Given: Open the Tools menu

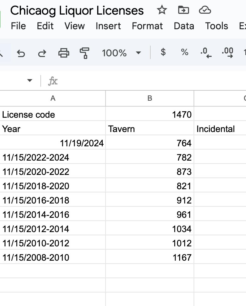Looking at the screenshot, I should (x=217, y=26).
